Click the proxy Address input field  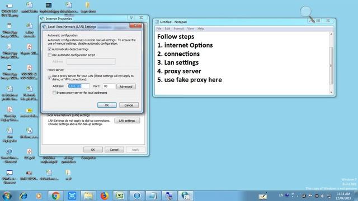78,86
